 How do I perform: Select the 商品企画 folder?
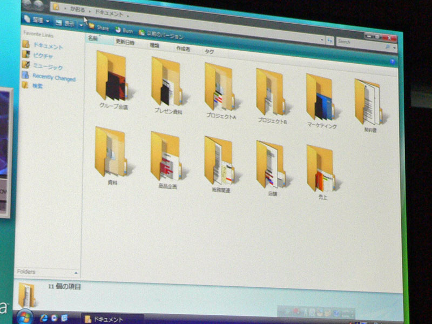pos(167,160)
